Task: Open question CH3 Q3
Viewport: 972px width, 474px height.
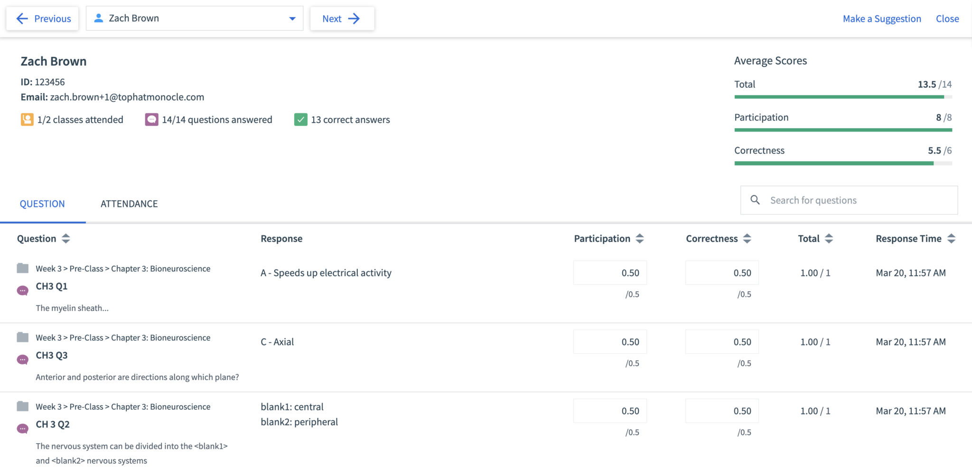Action: pyautogui.click(x=52, y=355)
